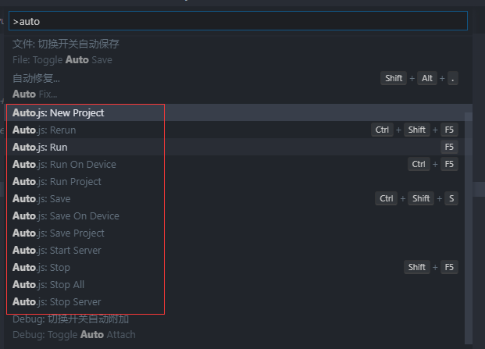Screen dimensions: 485x349
Task: Launch Auto.js: Start Server command
Action: tap(57, 251)
